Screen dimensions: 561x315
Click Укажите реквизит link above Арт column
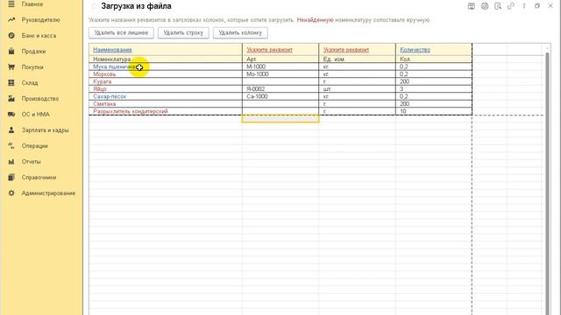269,50
